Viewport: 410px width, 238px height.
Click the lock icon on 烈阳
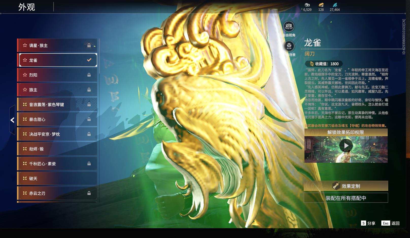click(89, 75)
